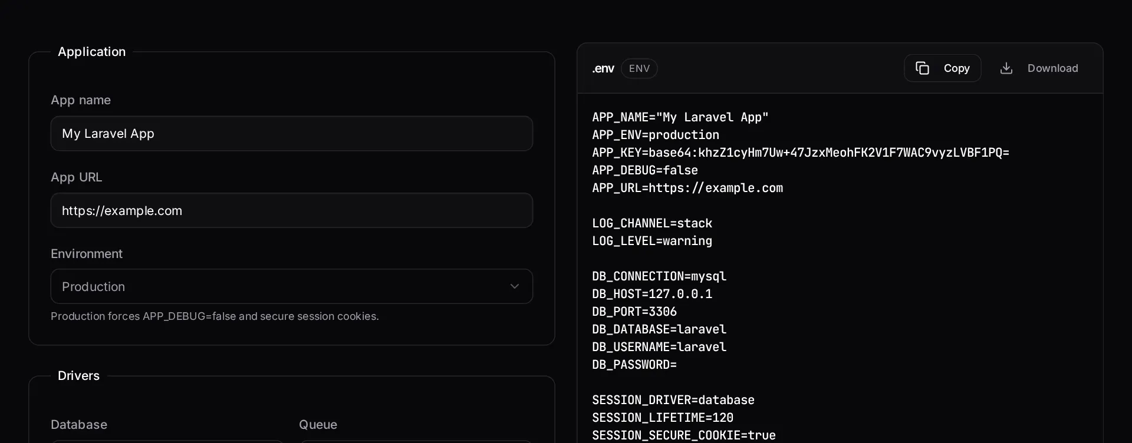Click the .env file name label
This screenshot has height=443, width=1132.
click(x=603, y=68)
